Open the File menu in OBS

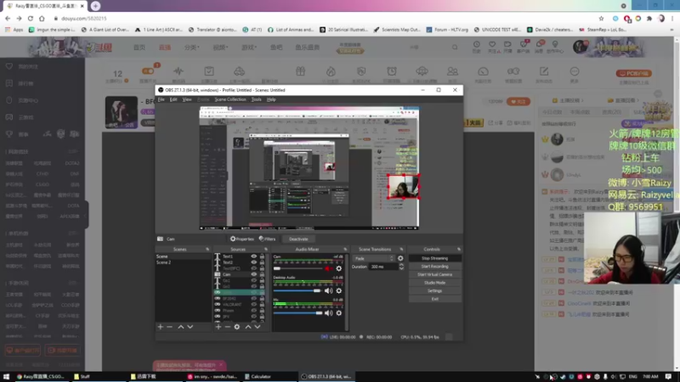pos(161,99)
